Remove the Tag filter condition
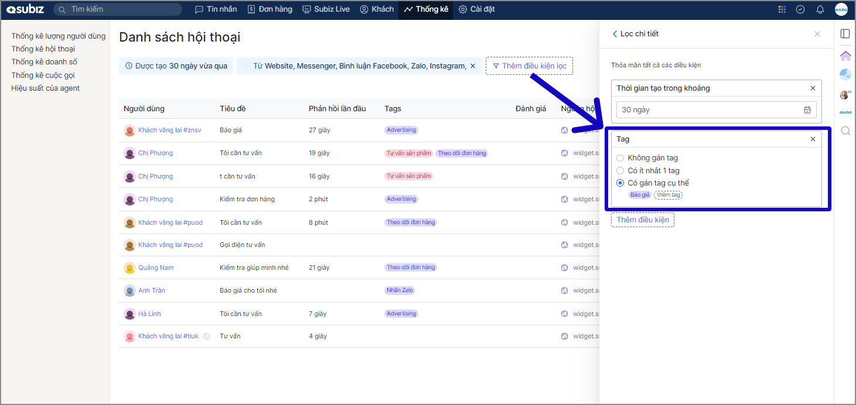 click(813, 139)
